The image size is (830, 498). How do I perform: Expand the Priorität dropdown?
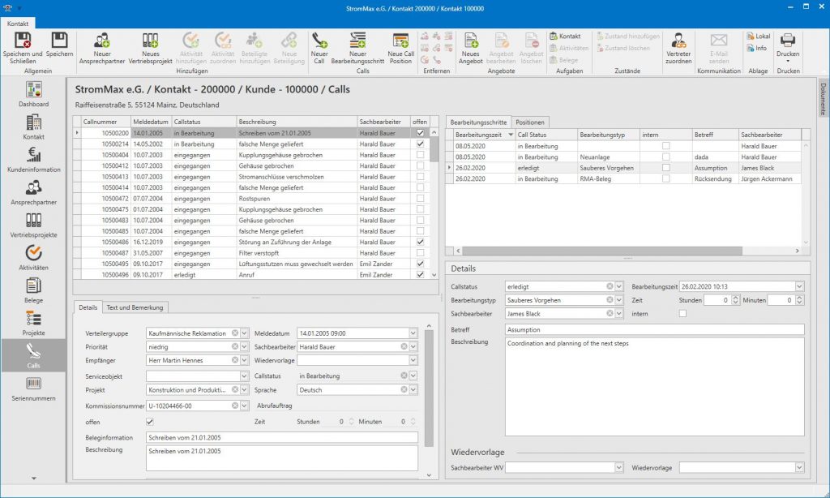(245, 346)
